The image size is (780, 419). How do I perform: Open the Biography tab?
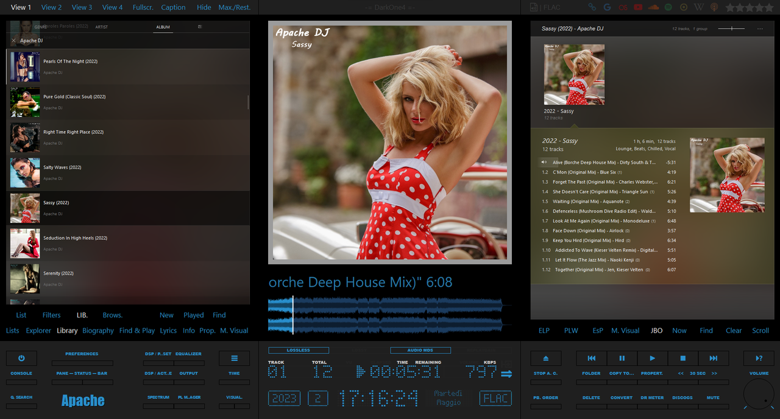pos(98,331)
